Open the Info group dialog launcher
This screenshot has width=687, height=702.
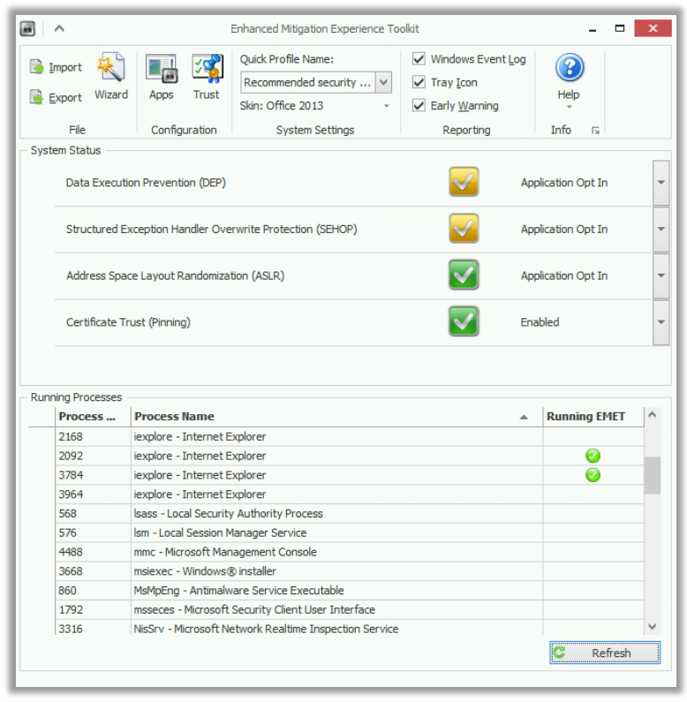point(595,131)
